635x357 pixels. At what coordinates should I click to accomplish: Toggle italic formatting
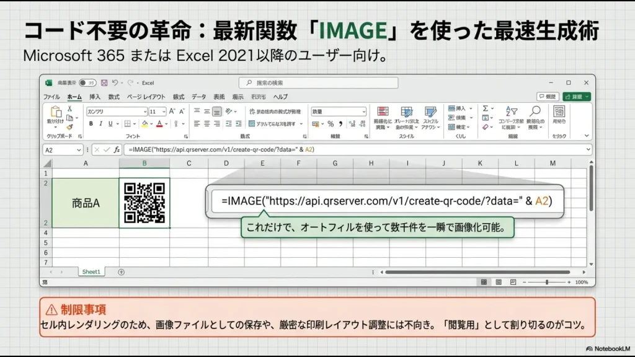[x=100, y=123]
